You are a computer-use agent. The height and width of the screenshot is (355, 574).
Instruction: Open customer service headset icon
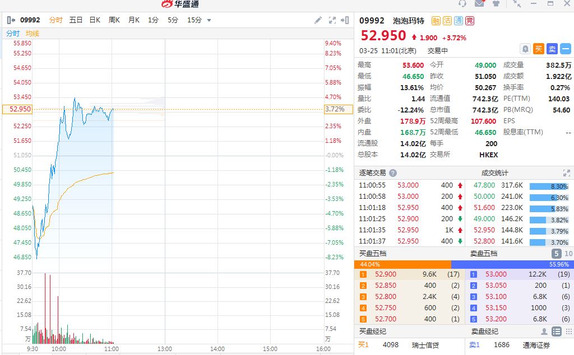[x=462, y=4]
